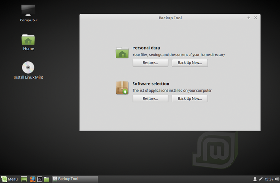The width and height of the screenshot is (280, 183).
Task: Back up the Software selection now
Action: click(189, 99)
